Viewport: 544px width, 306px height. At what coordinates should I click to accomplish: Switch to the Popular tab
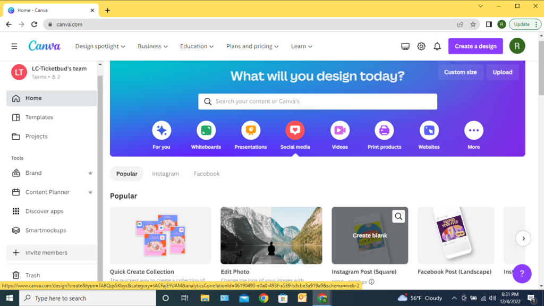click(126, 174)
